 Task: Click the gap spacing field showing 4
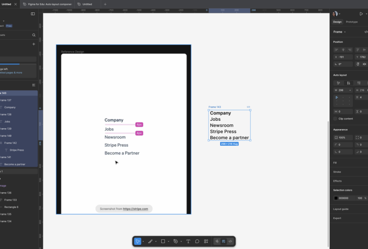click(x=361, y=97)
